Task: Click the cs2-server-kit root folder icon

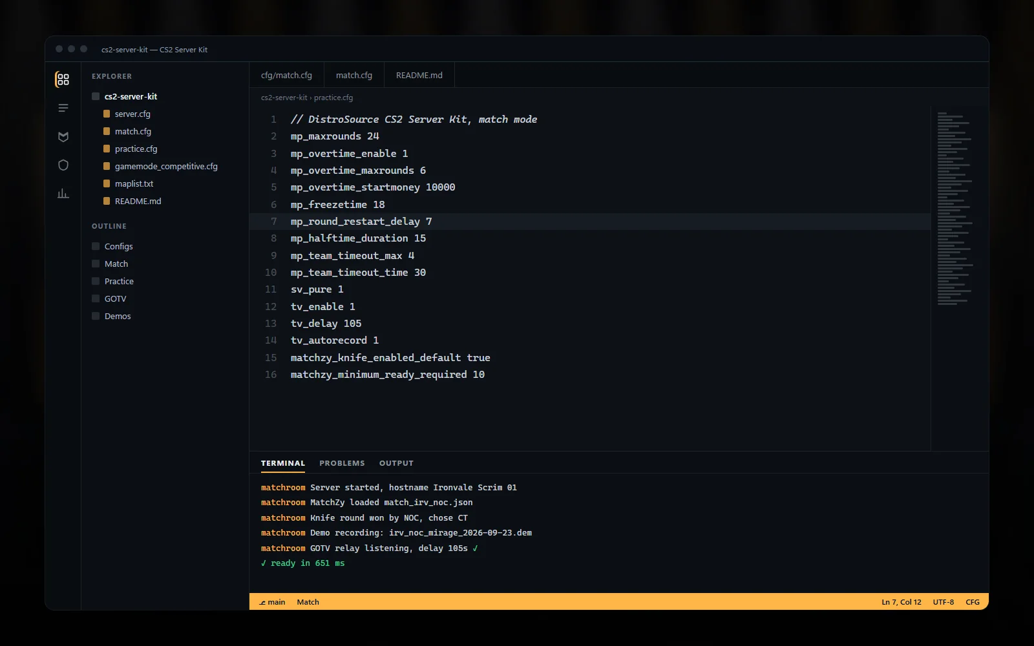Action: [96, 96]
